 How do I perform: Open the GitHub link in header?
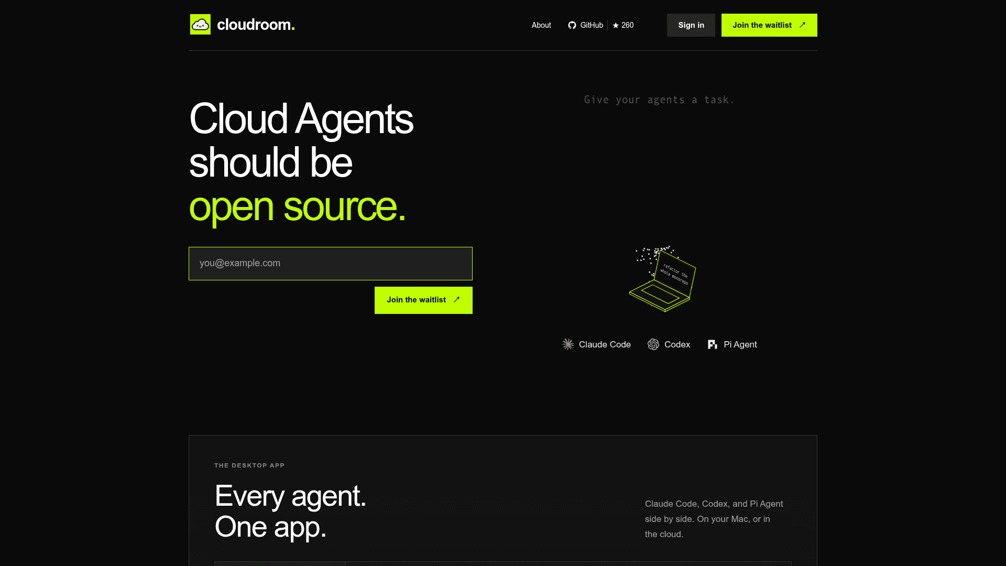tap(592, 25)
